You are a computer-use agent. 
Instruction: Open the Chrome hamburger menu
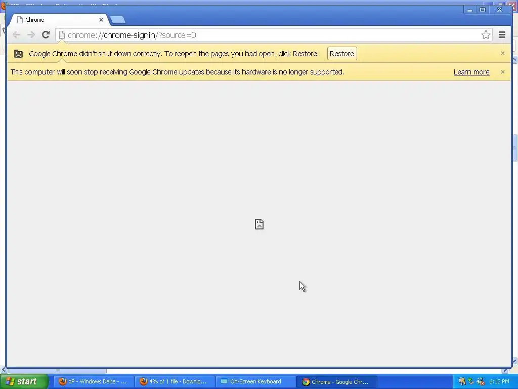point(502,35)
